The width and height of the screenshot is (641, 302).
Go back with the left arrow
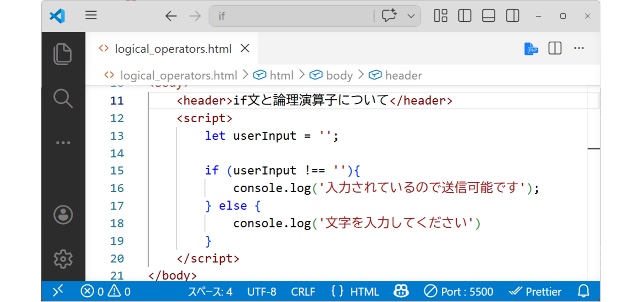point(171,16)
